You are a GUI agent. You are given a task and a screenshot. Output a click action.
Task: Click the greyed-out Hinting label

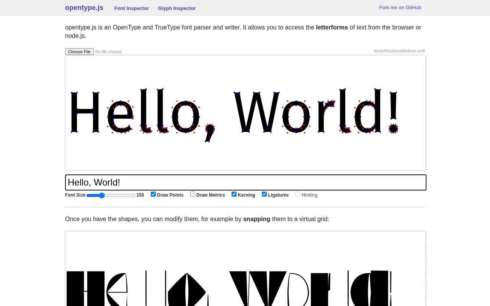tap(309, 195)
